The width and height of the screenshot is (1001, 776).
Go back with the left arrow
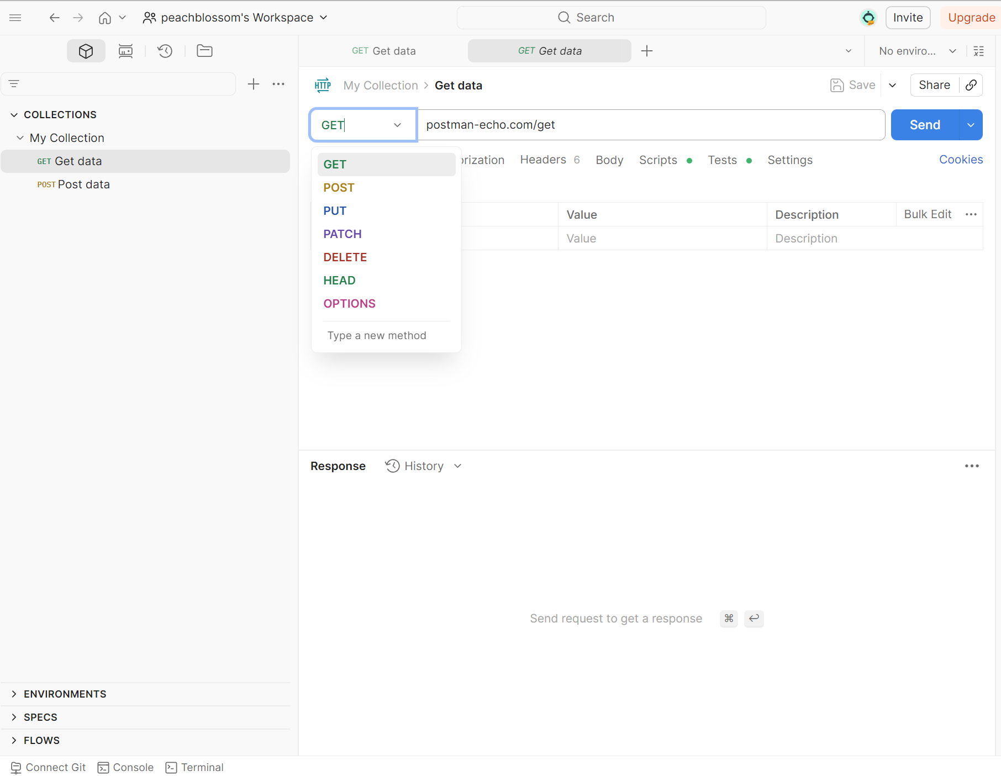pyautogui.click(x=54, y=18)
